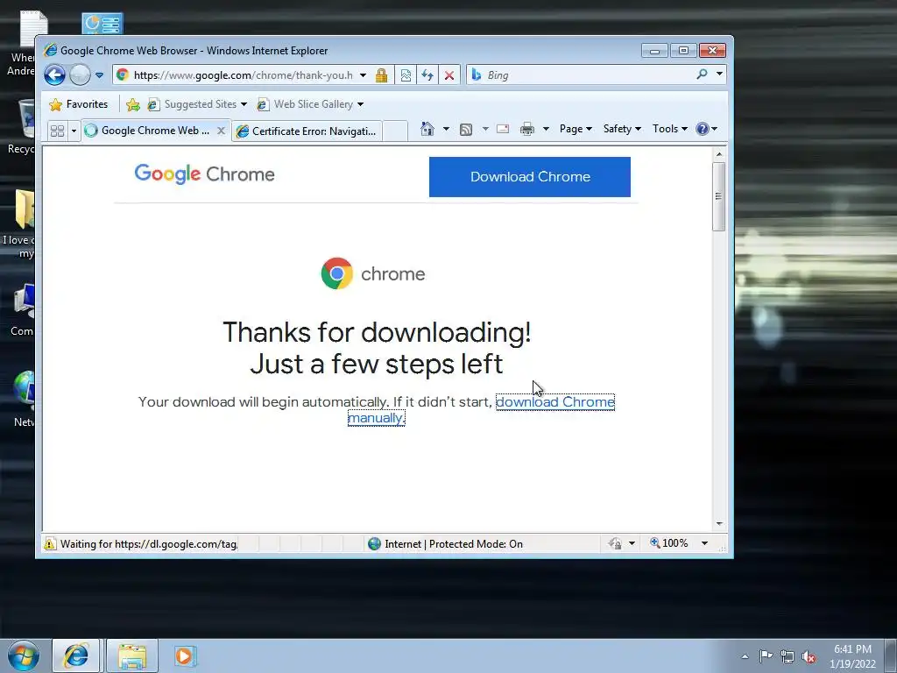Show Quick Tabs grid icon
This screenshot has width=897, height=673.
[x=57, y=131]
